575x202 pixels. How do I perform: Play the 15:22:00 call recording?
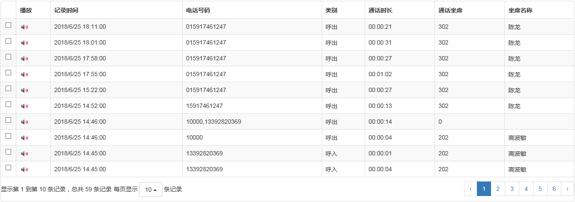[x=24, y=90]
